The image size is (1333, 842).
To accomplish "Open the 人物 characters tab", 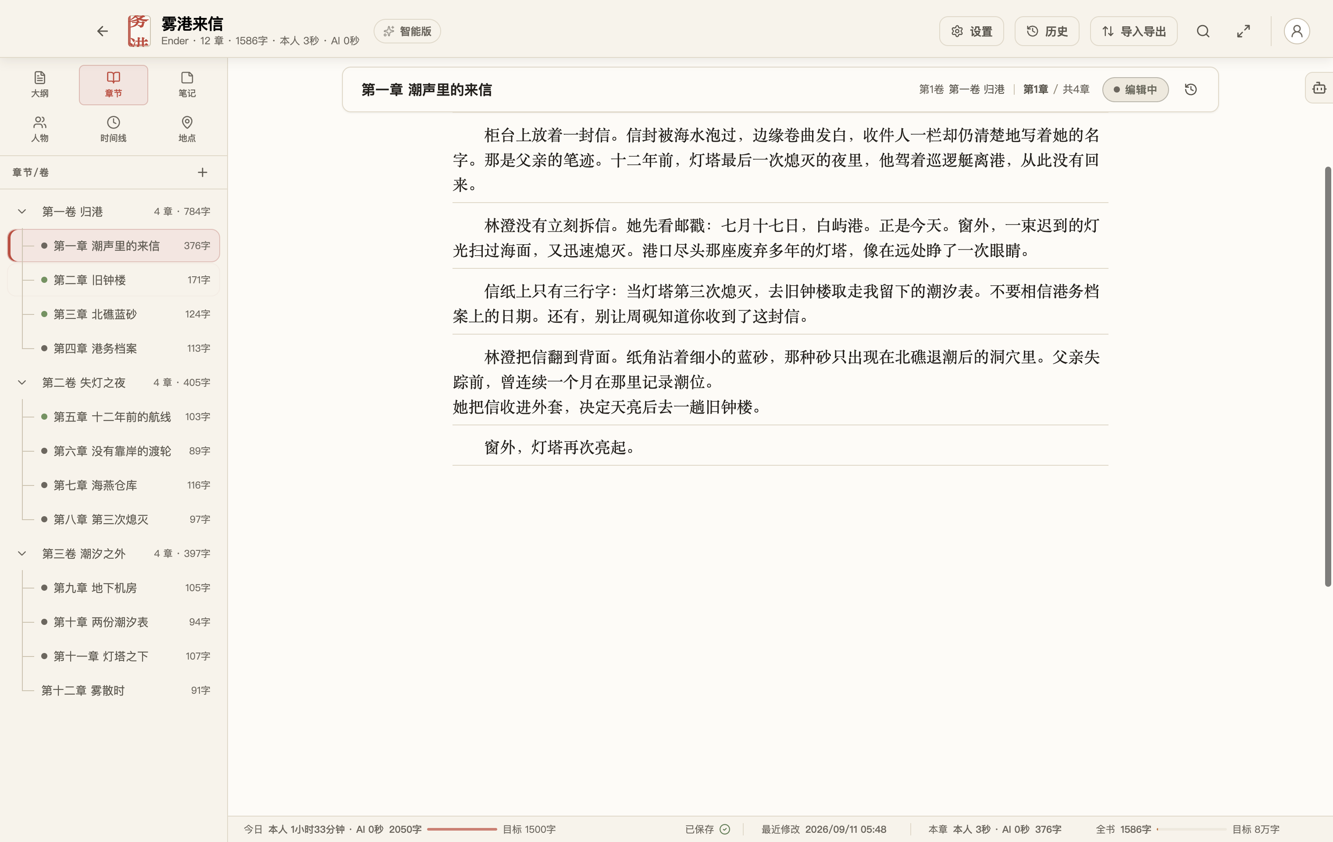I will point(40,129).
